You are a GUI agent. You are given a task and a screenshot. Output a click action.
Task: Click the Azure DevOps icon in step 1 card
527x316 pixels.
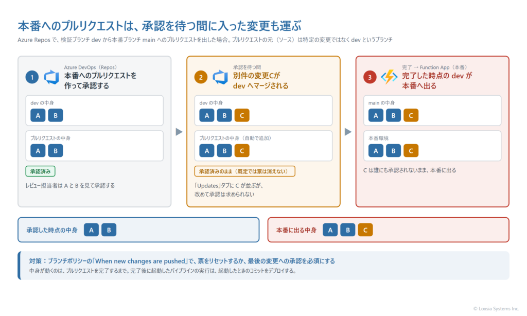(51, 77)
